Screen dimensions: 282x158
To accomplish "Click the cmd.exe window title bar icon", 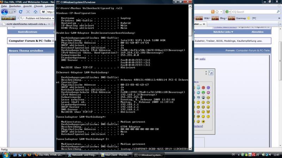I will coord(58,2).
